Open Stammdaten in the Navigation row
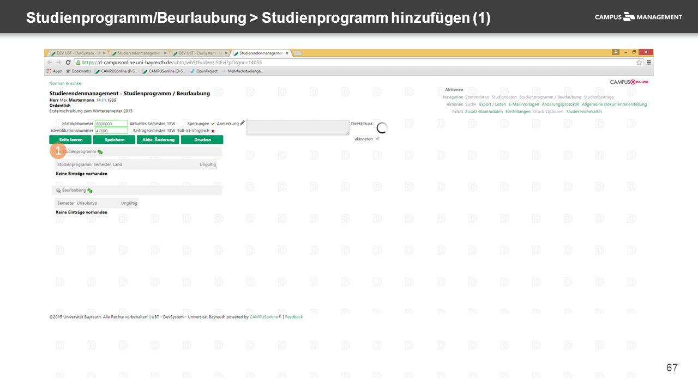698x392 pixels. [x=477, y=97]
